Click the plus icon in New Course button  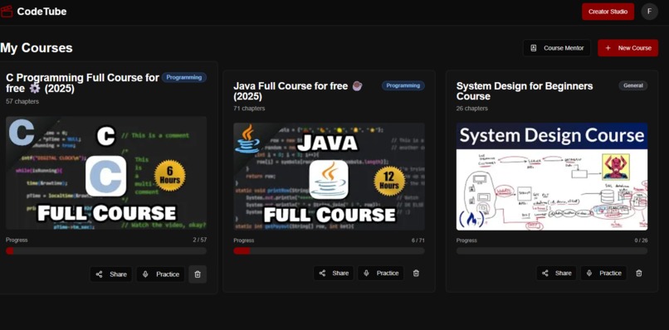pos(608,48)
